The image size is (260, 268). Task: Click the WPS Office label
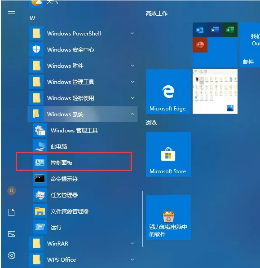click(x=62, y=259)
